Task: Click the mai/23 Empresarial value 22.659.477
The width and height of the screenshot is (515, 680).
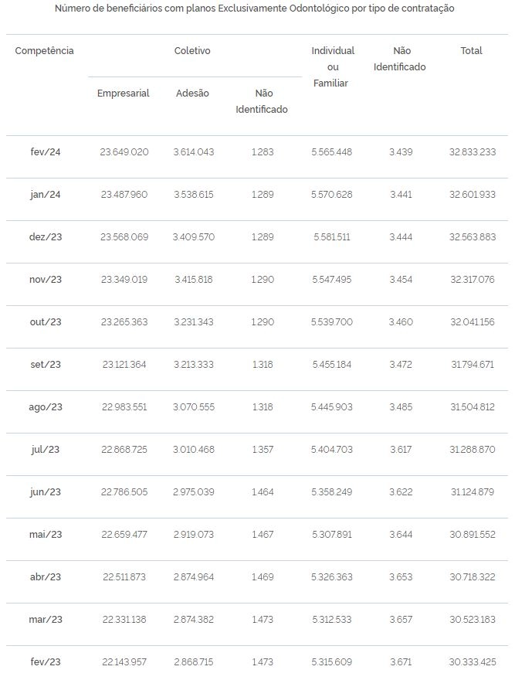Action: (x=124, y=534)
